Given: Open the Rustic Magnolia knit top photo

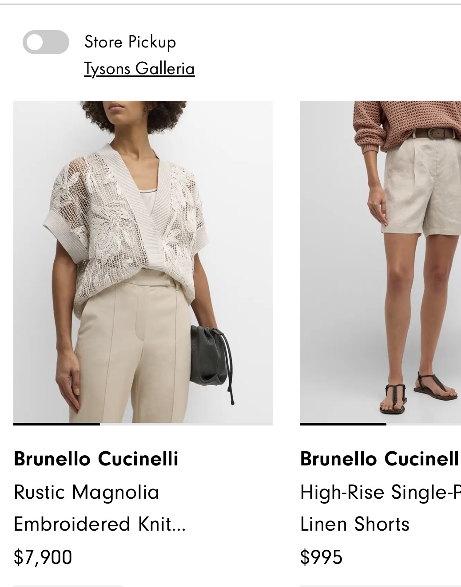Looking at the screenshot, I should [x=143, y=262].
